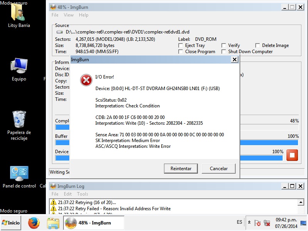Screen dimensions: 308x231
Task: Show hidden tray icons arrow
Action: 249,223
